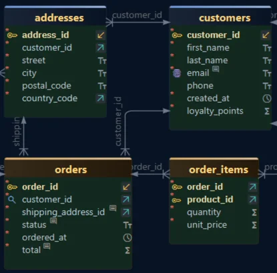Click the vertical customer_id relation label above orders
Viewport: 277px width, 273px height.
point(118,121)
